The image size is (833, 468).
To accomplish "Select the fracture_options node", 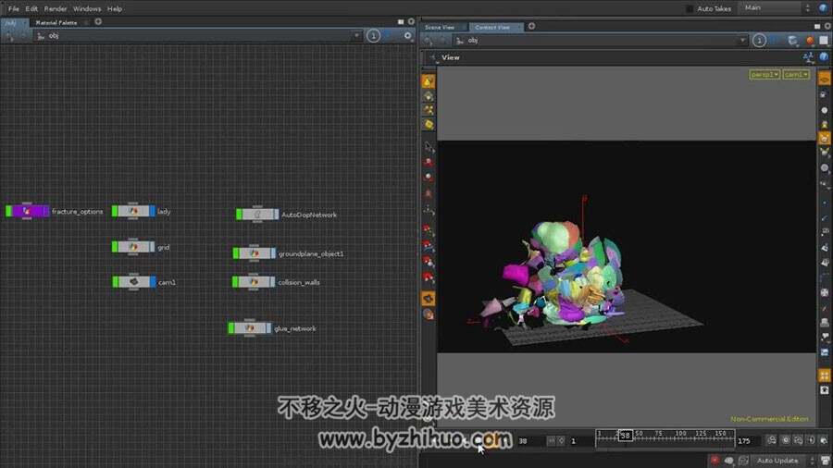I will [27, 211].
